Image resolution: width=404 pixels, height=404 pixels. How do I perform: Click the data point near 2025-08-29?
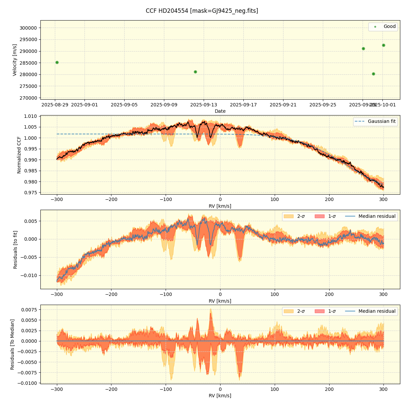tap(57, 62)
